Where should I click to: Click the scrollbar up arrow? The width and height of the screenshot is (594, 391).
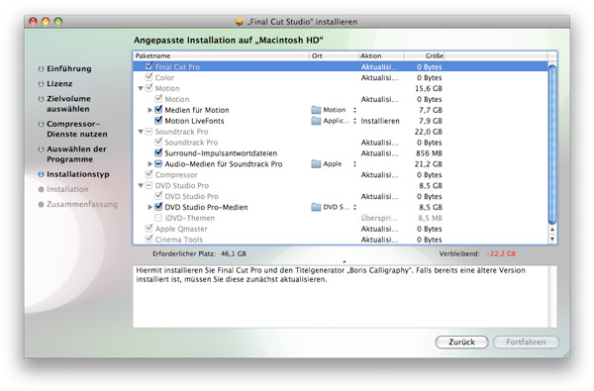[x=552, y=230]
